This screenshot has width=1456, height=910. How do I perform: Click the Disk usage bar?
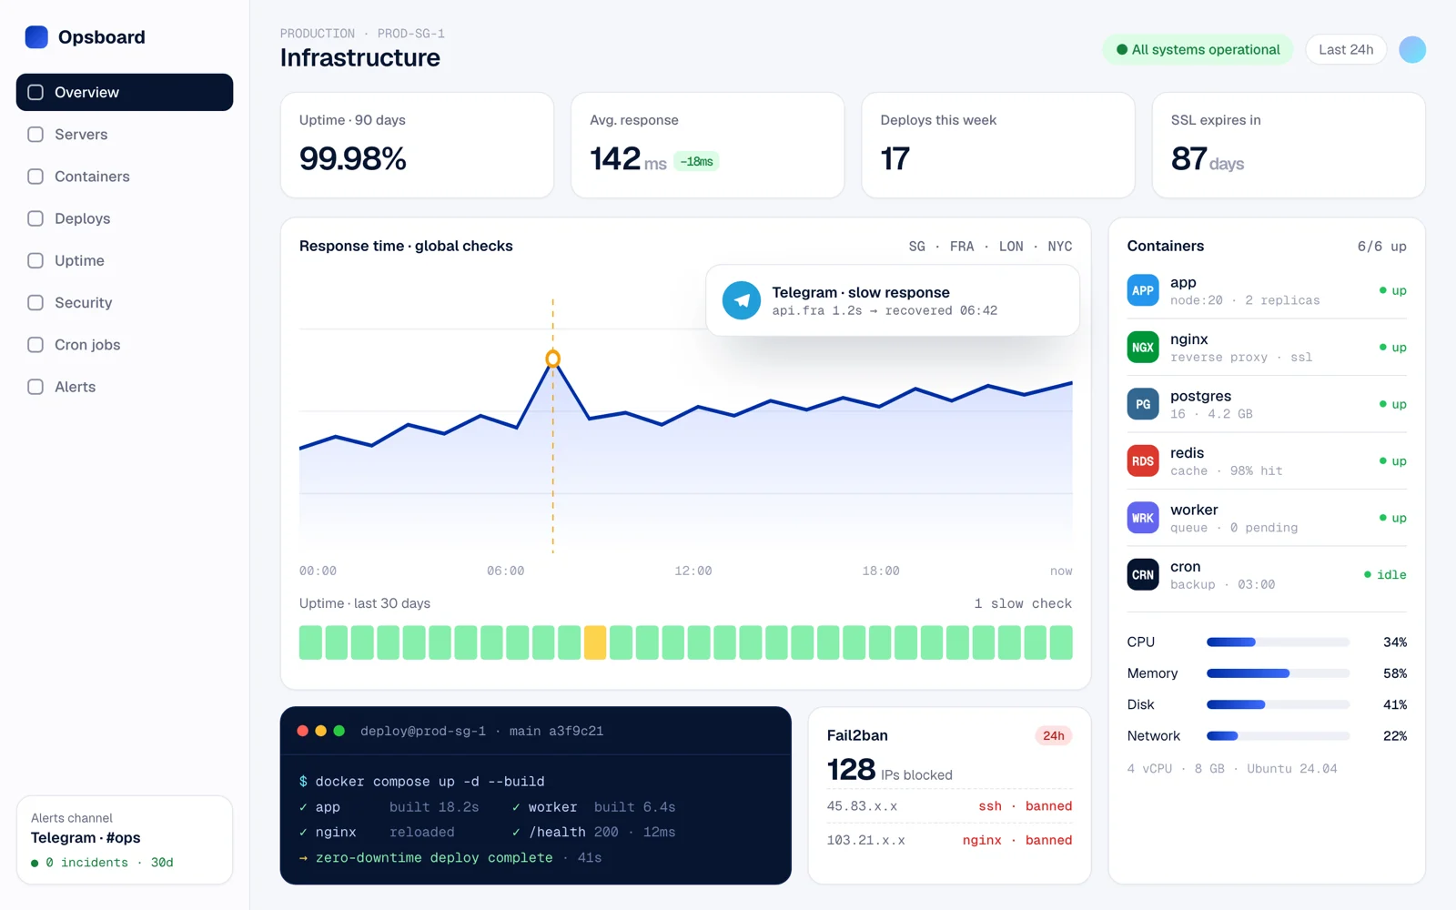click(x=1278, y=704)
